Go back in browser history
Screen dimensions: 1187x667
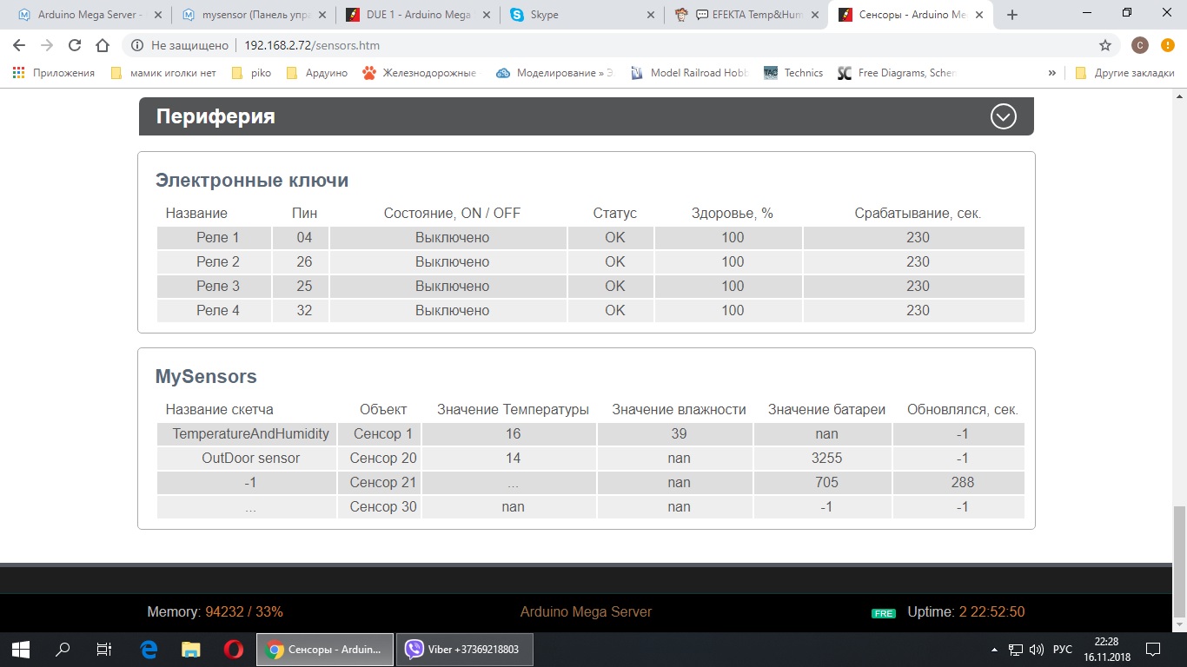[x=19, y=45]
